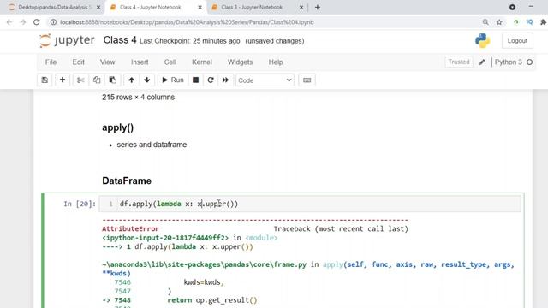548x308 pixels.
Task: Click the Trusted notebook indicator
Action: tap(459, 62)
